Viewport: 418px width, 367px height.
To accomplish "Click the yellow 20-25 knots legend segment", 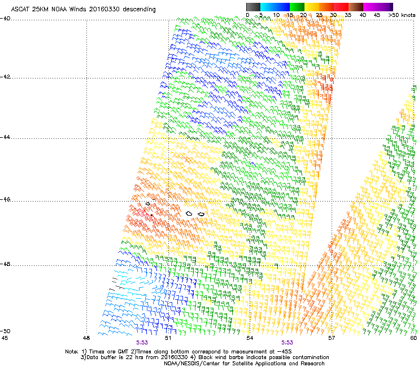I will (x=312, y=7).
